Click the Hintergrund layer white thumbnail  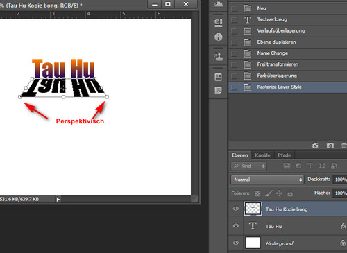click(x=253, y=243)
